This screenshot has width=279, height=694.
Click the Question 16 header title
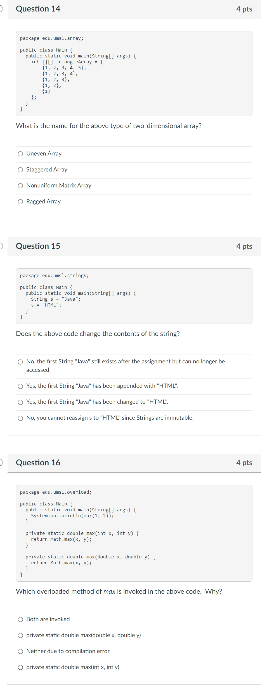(38, 463)
